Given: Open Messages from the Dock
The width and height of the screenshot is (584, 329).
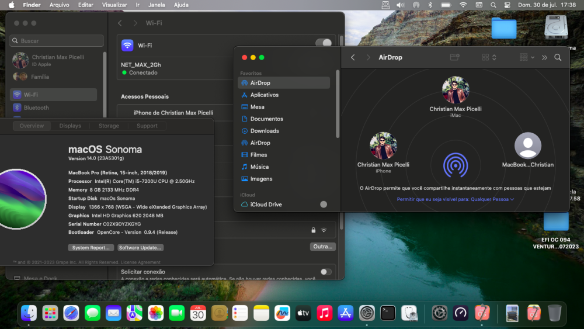Looking at the screenshot, I should click(92, 313).
